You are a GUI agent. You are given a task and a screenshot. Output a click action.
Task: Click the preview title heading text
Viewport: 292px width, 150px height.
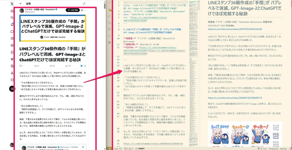point(245,8)
